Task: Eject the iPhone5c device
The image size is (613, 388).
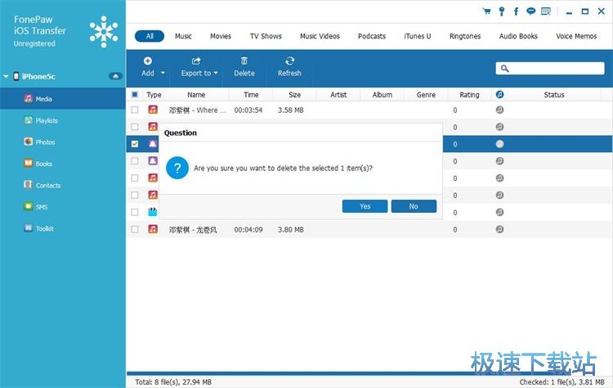Action: tap(115, 76)
